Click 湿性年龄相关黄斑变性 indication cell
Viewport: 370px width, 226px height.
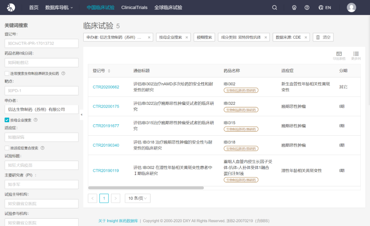(x=301, y=171)
